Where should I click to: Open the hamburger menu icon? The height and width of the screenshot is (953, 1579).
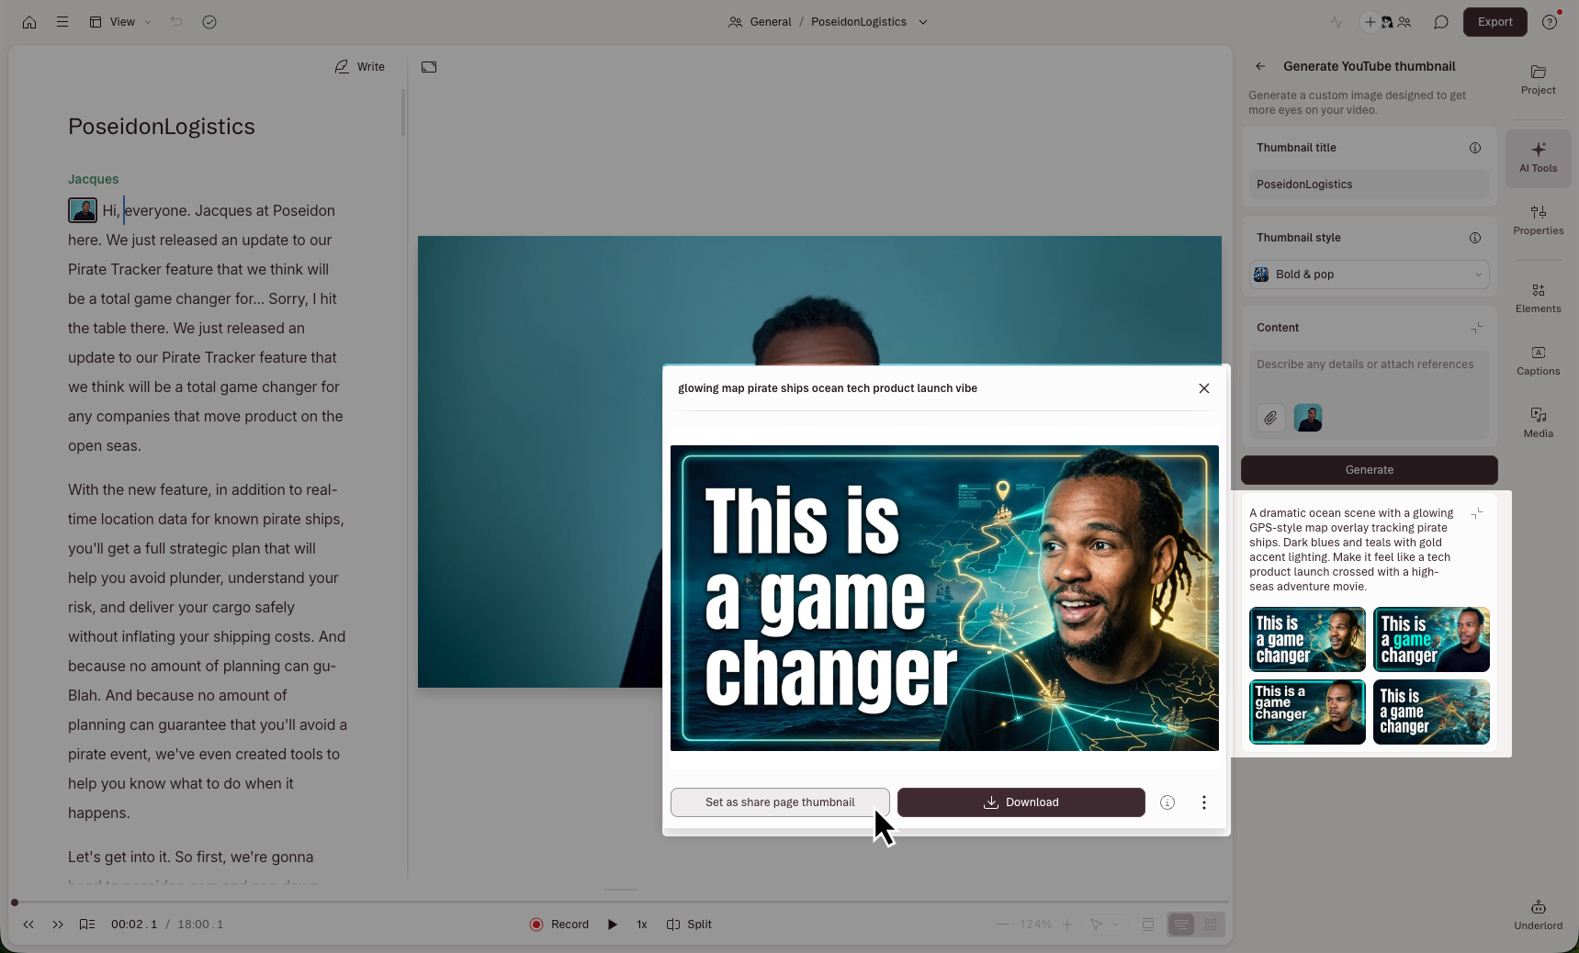(x=62, y=22)
